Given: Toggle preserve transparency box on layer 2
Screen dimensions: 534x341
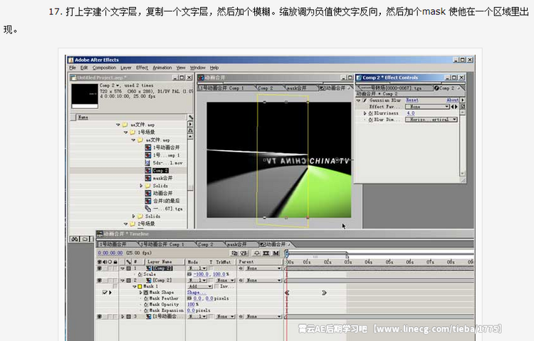Looking at the screenshot, I should [x=211, y=280].
